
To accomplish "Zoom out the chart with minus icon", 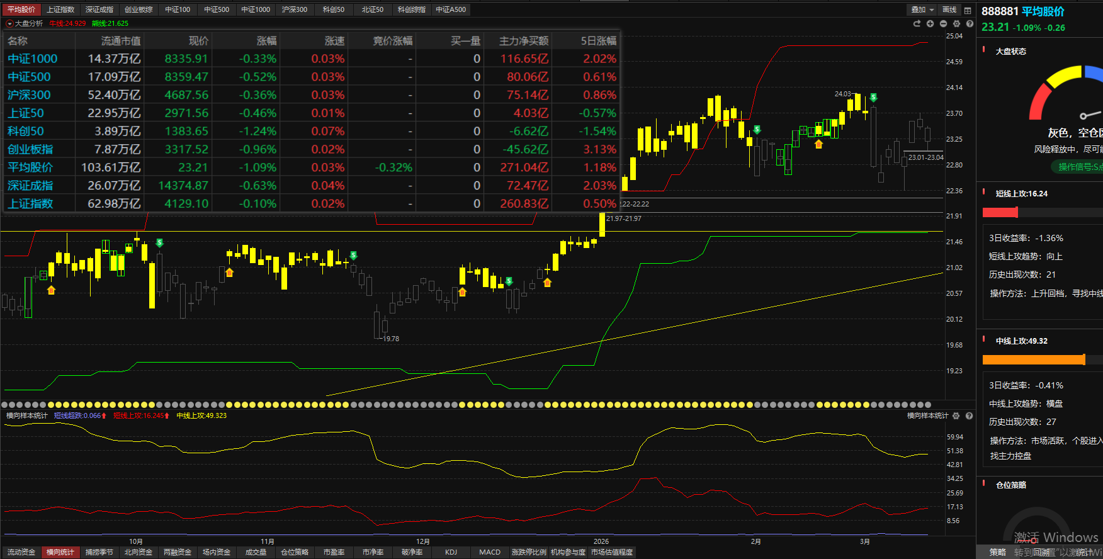I will coord(943,23).
